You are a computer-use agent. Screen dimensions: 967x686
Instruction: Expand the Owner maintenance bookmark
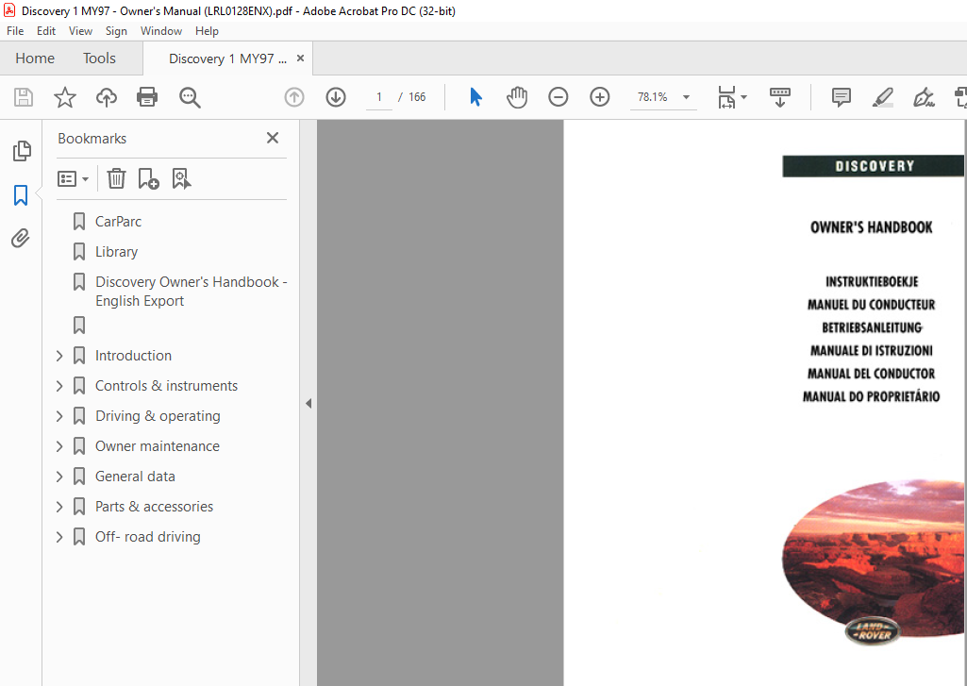coord(59,446)
